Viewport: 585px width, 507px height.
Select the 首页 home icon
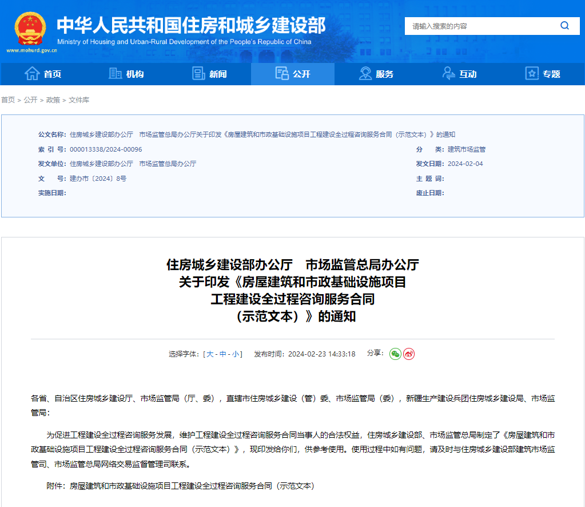[x=33, y=73]
